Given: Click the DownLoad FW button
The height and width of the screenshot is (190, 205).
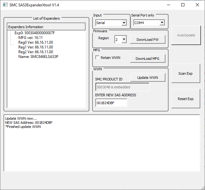Looking at the screenshot, I should (x=147, y=40).
